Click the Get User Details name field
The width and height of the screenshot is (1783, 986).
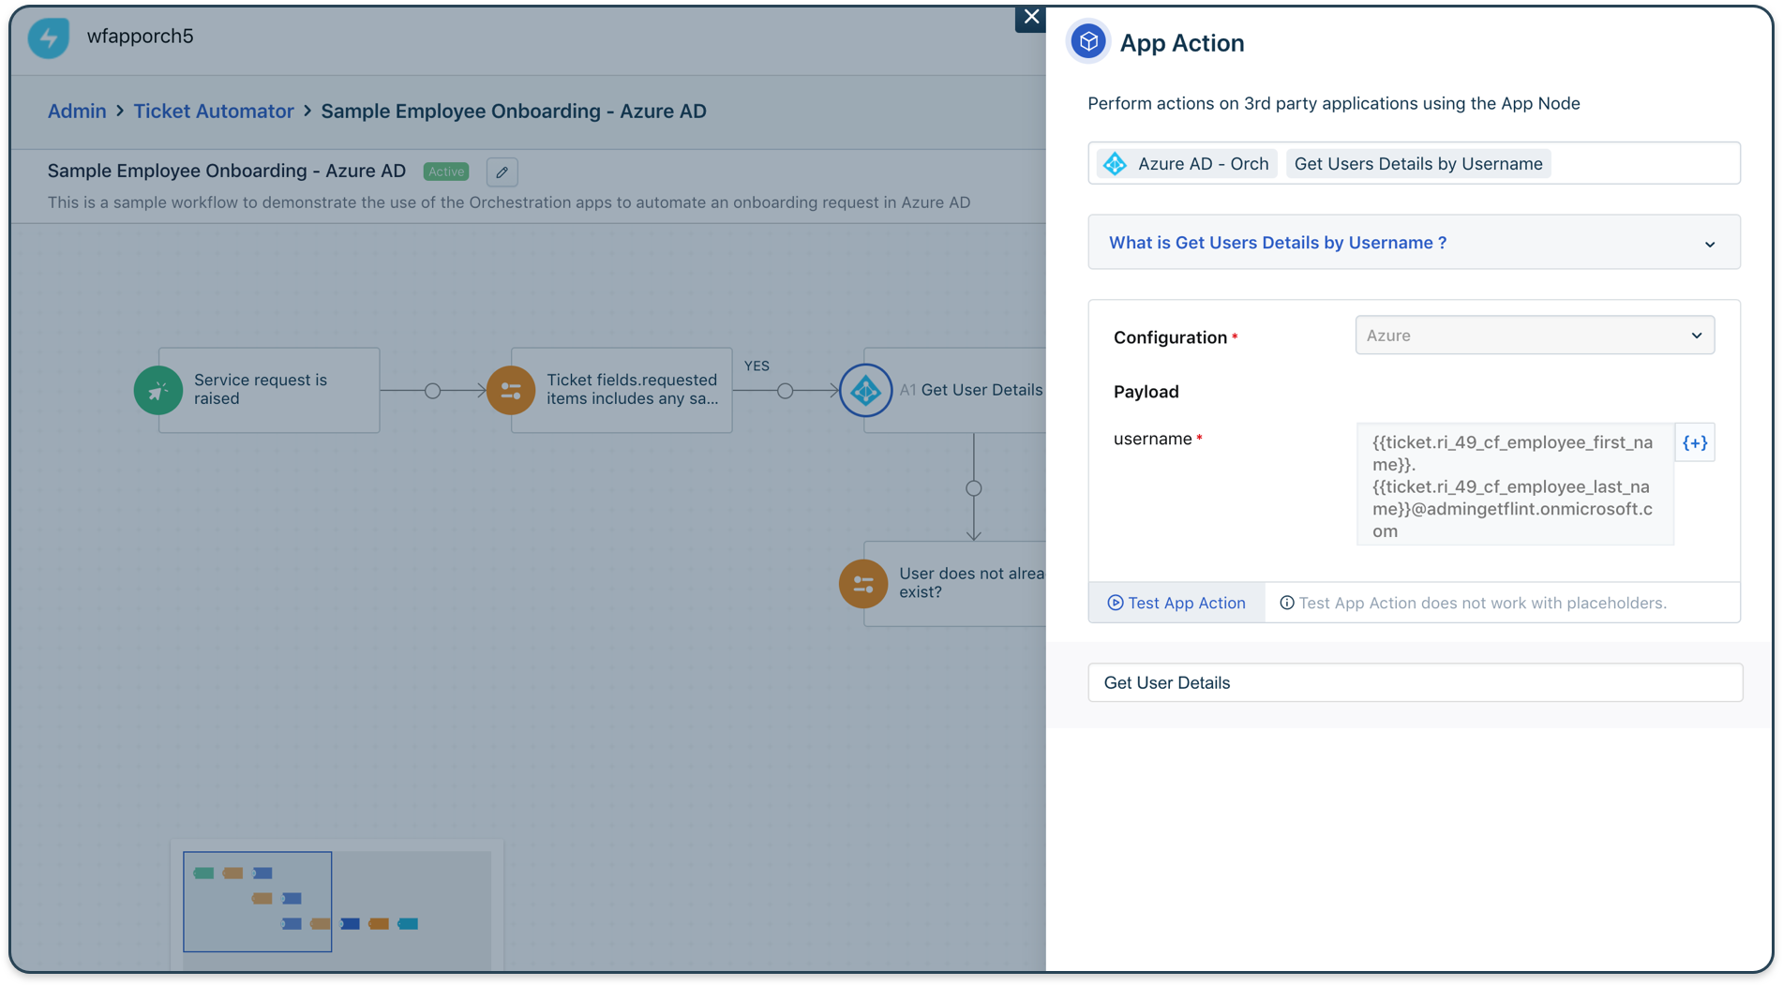1414,682
